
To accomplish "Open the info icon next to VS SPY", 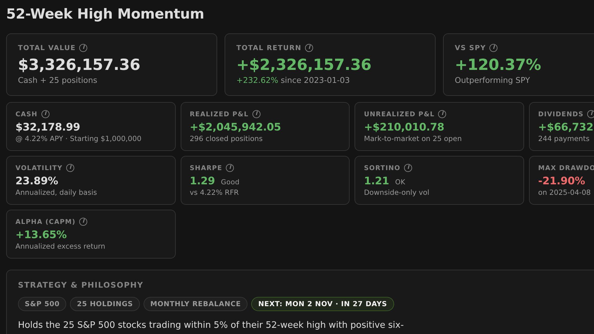I will [493, 48].
